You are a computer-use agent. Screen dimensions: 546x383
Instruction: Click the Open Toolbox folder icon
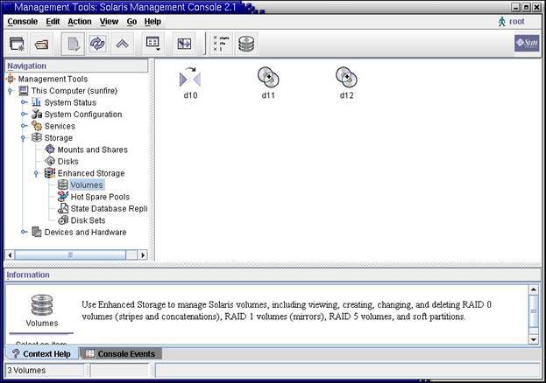click(41, 44)
